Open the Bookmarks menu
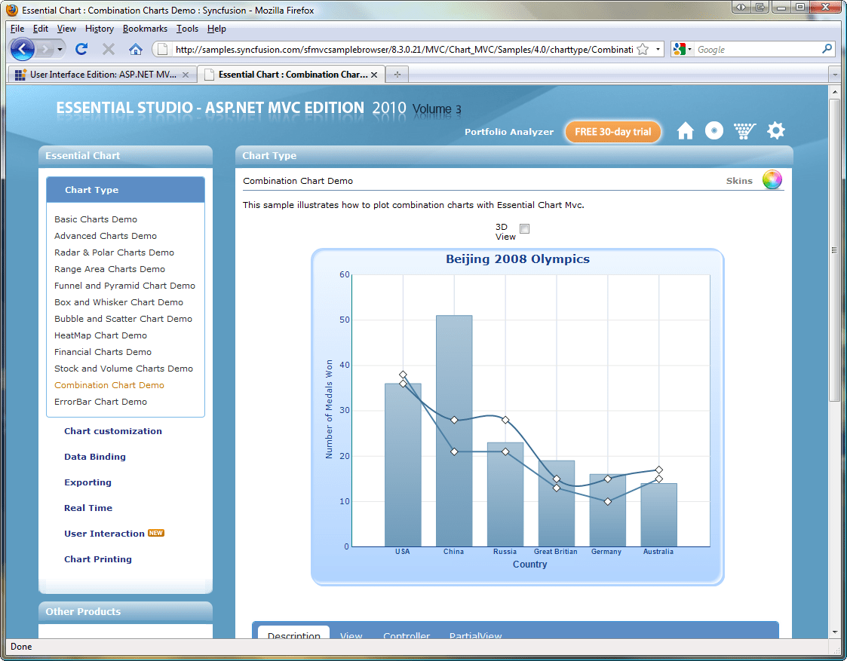The width and height of the screenshot is (847, 661). coord(145,29)
